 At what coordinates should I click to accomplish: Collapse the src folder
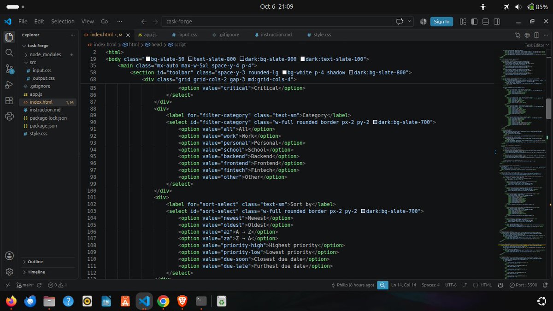[x=33, y=62]
